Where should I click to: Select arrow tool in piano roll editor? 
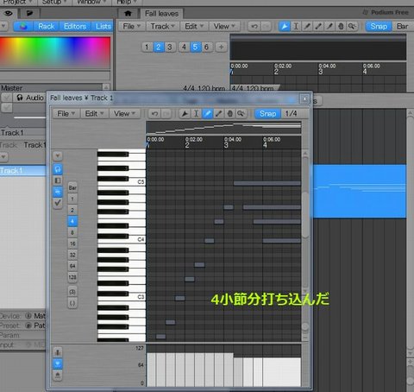[185, 114]
